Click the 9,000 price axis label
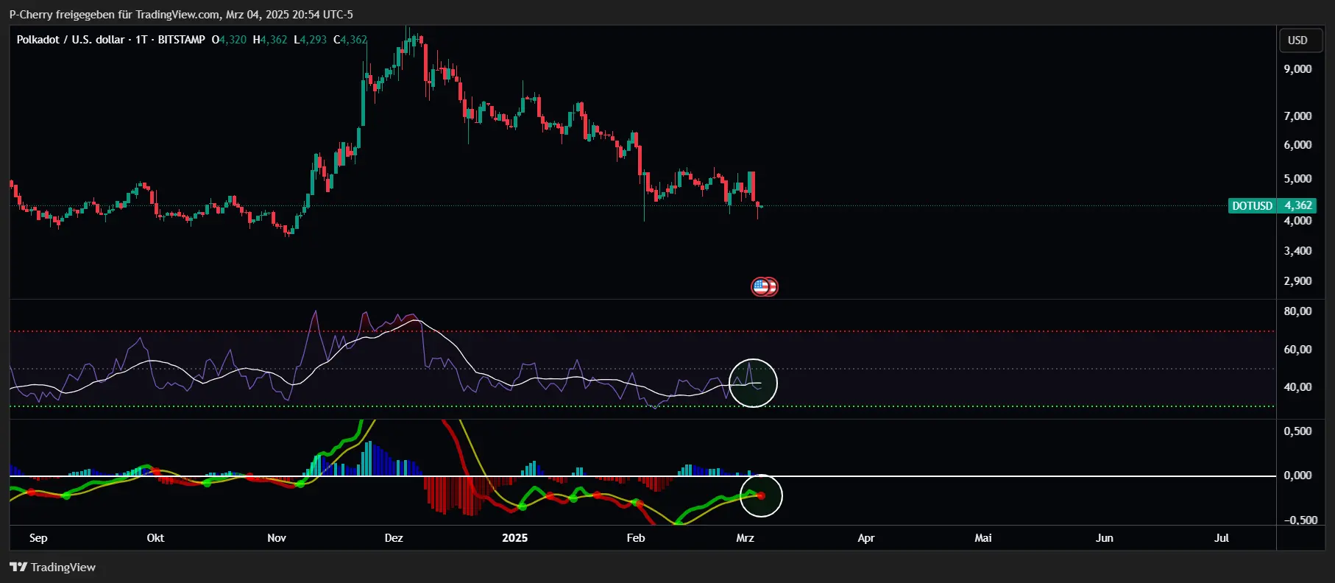The height and width of the screenshot is (583, 1335). point(1297,68)
